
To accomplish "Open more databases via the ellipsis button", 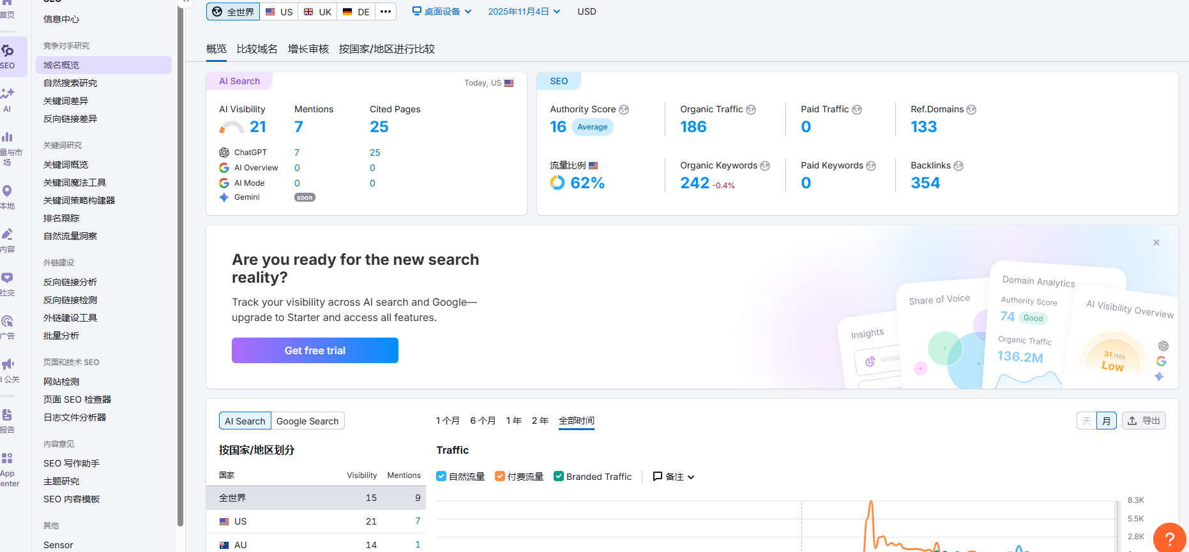I will (x=386, y=11).
